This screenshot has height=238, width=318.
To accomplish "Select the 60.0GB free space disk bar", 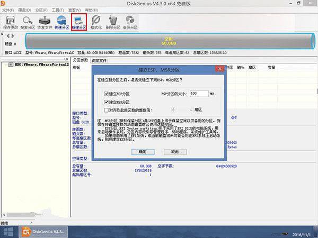I will (170, 41).
